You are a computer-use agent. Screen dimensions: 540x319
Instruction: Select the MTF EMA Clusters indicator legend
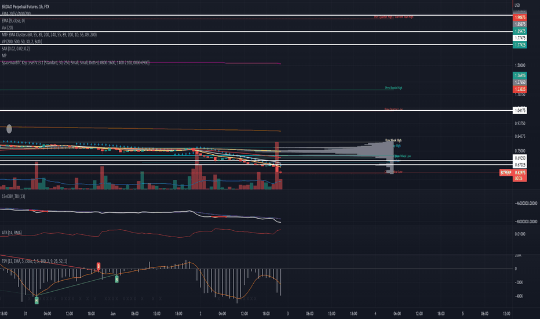49,34
